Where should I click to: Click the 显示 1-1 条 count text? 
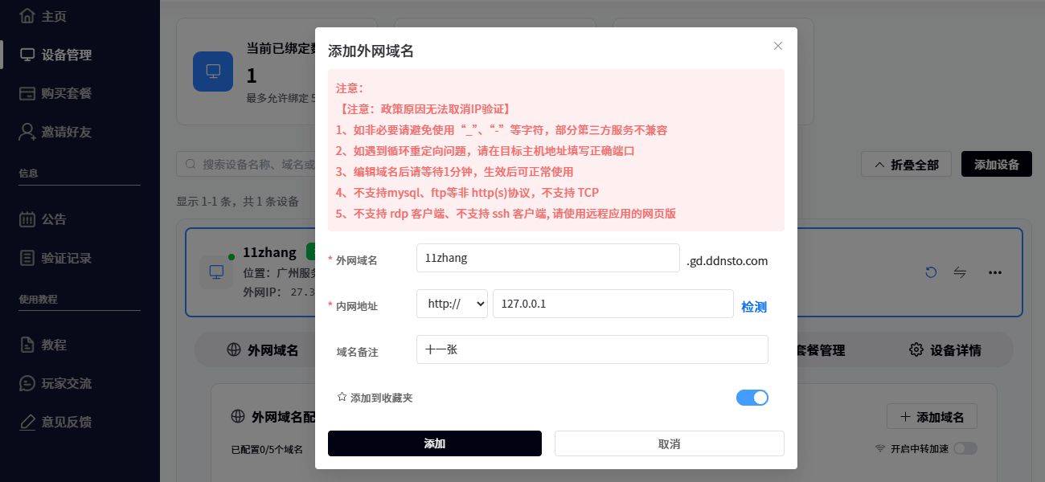[237, 201]
